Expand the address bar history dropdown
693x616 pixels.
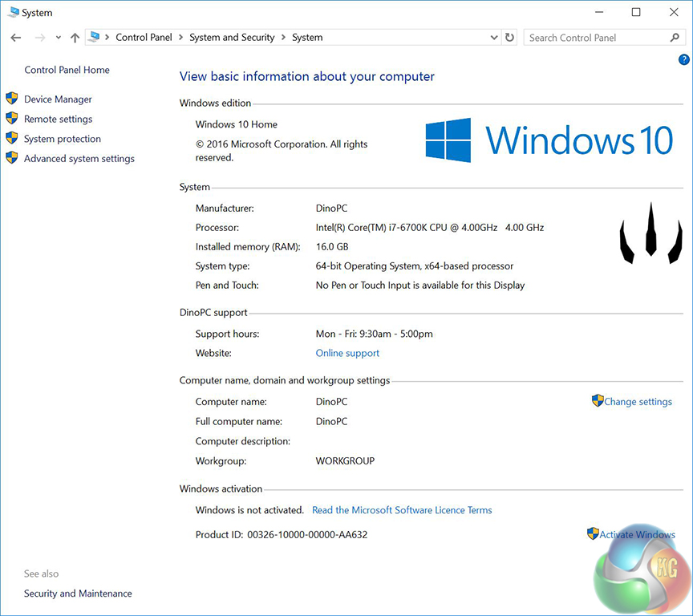tap(494, 38)
